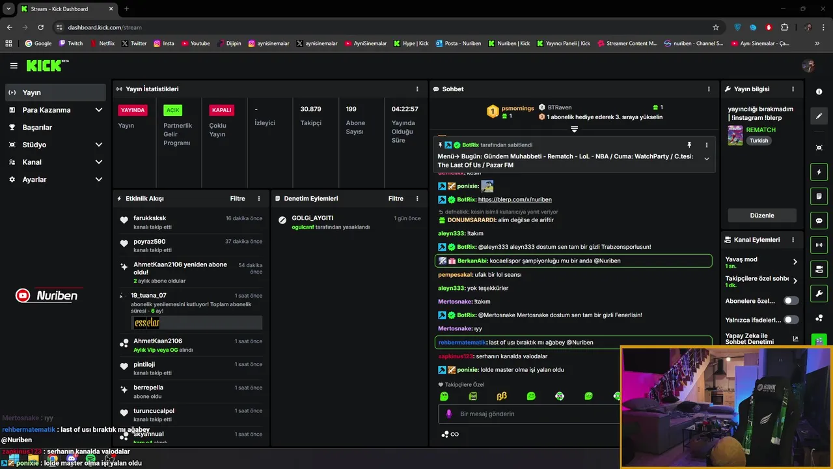Screen dimensions: 833x469
Task: Open the pinned message three-dot options
Action: point(706,145)
